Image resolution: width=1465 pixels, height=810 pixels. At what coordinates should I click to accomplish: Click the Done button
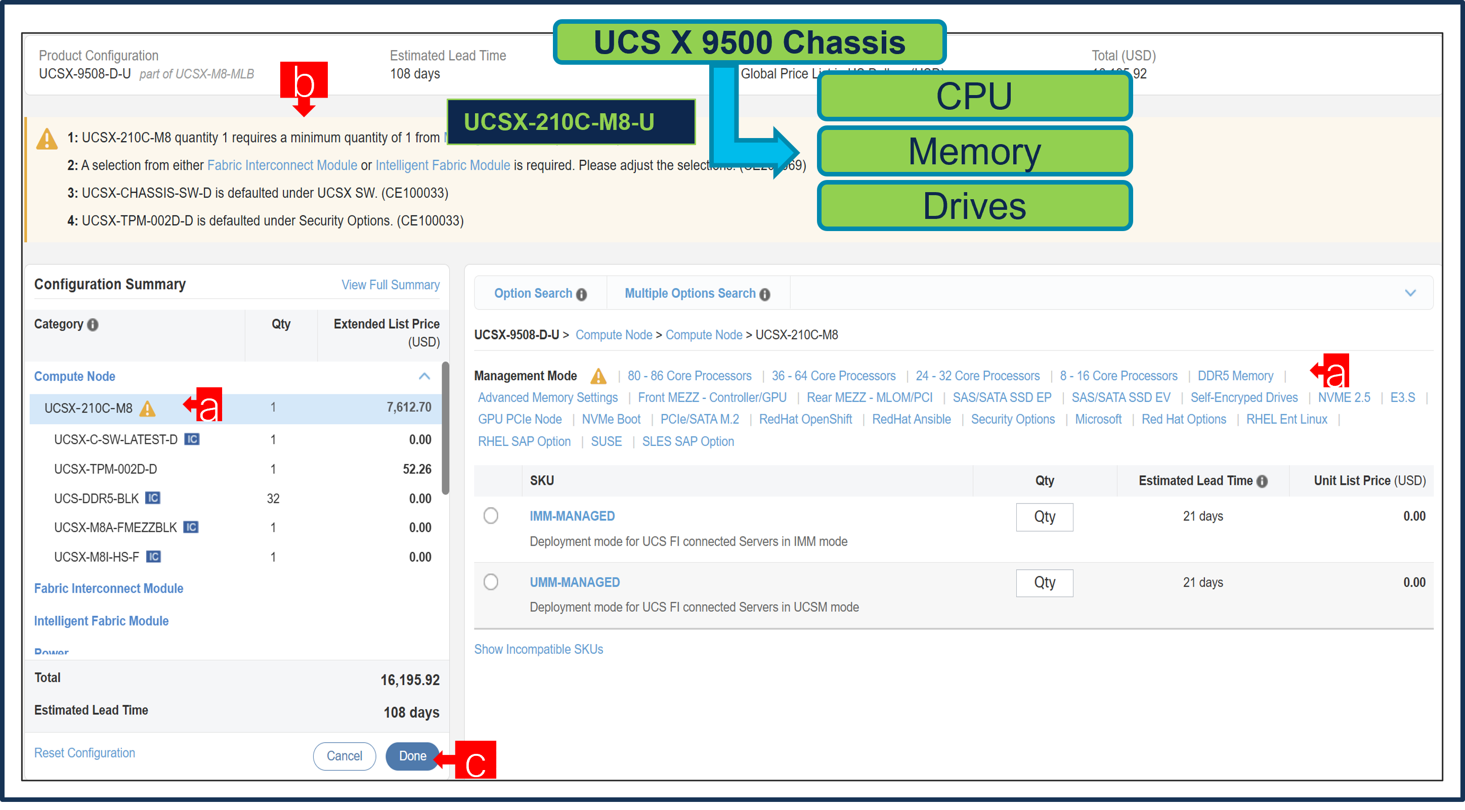(x=412, y=756)
